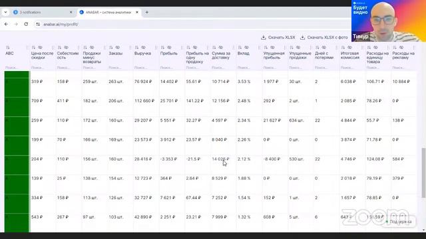Select the 112 660 ₽ revenue cell
The height and width of the screenshot is (239, 426).
[x=144, y=101]
